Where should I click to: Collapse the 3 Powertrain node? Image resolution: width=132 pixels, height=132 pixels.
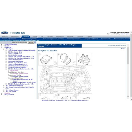tap(2, 48)
